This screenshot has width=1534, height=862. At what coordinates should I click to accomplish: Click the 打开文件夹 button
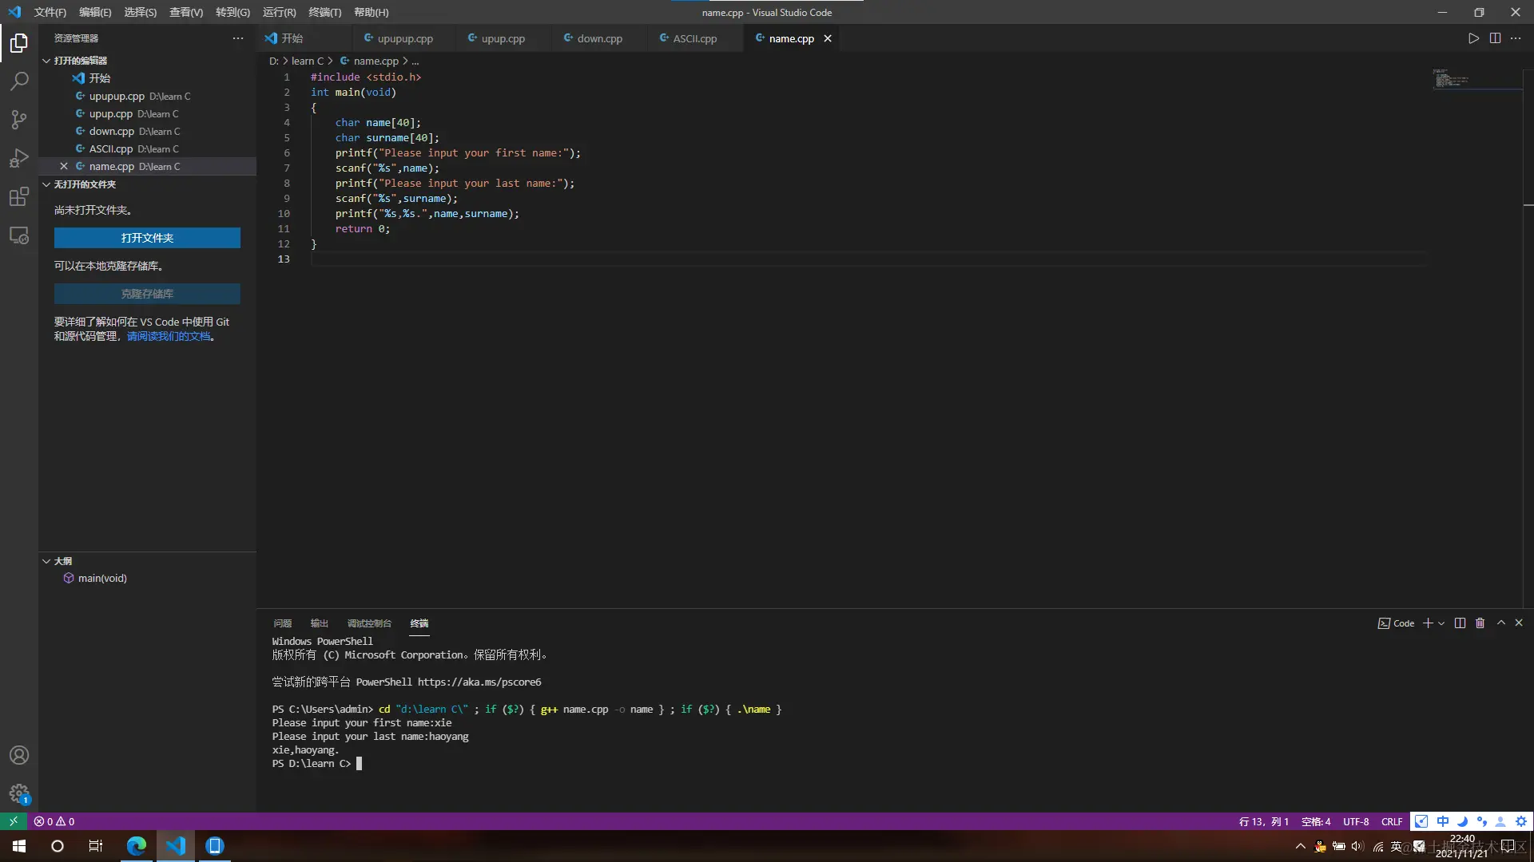coord(147,238)
